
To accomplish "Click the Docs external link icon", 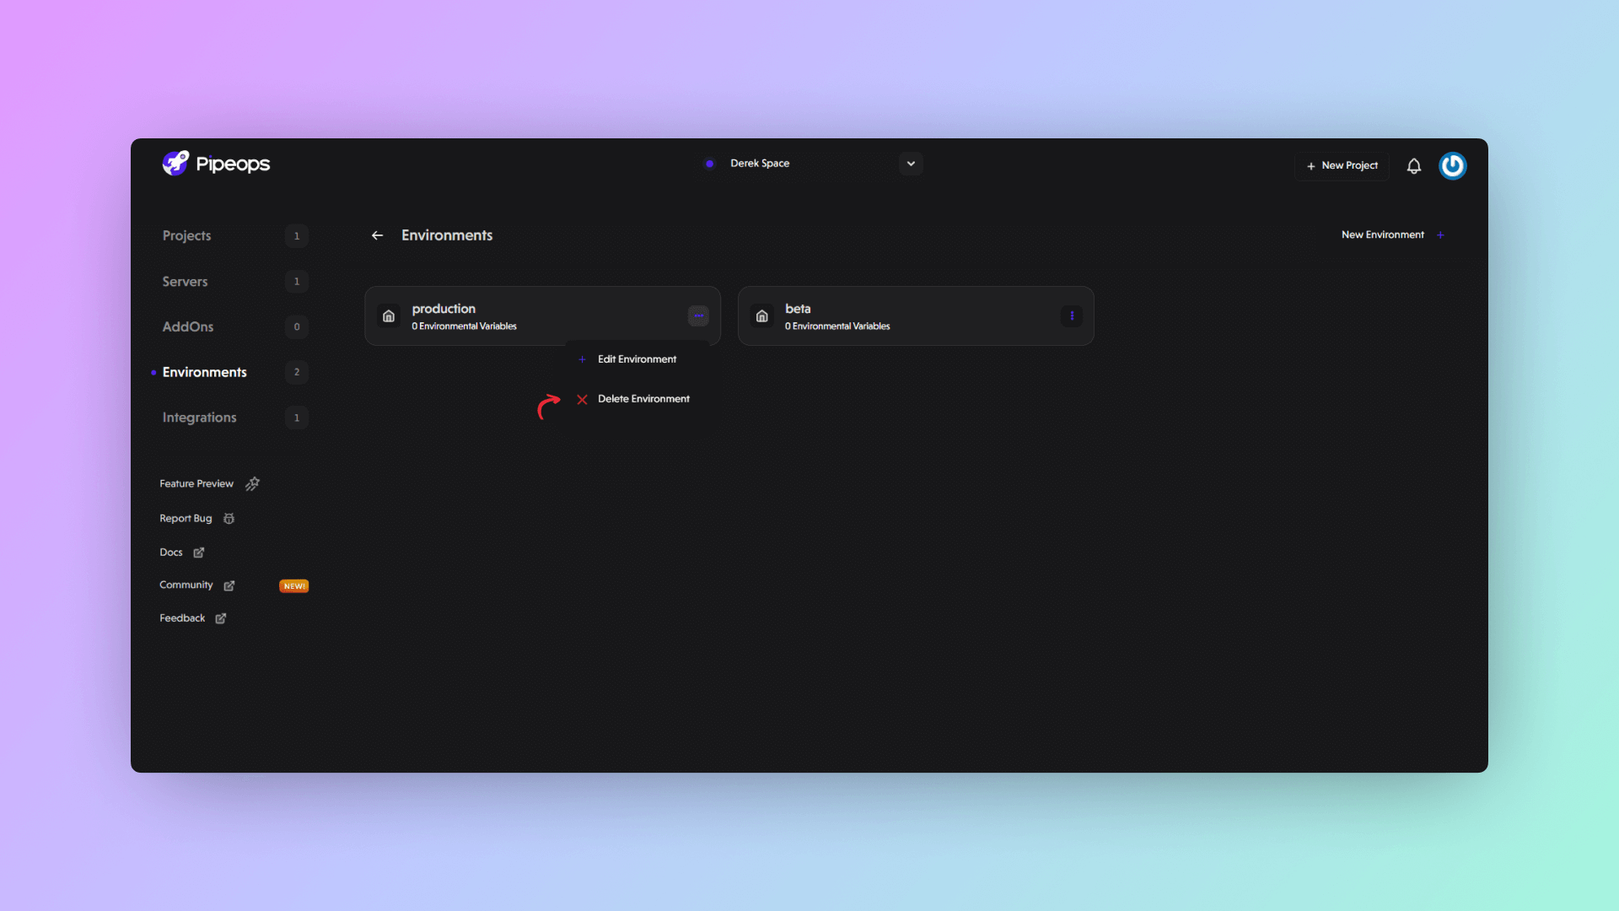I will (x=199, y=551).
